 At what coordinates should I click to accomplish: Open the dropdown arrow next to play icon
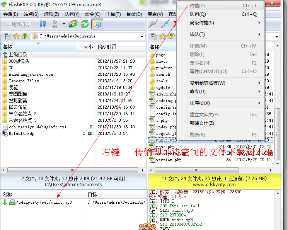click(x=64, y=24)
